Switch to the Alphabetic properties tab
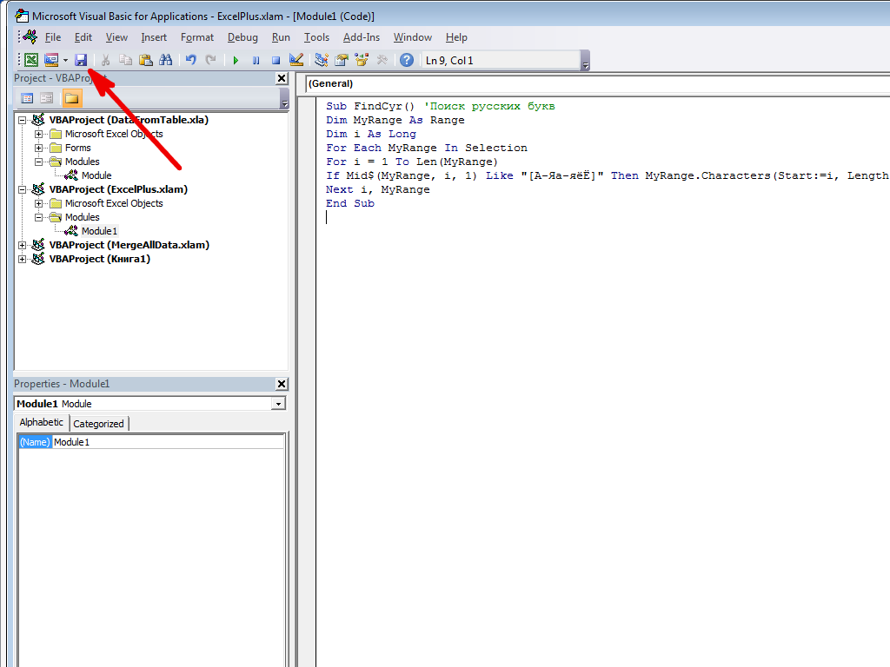Image resolution: width=890 pixels, height=667 pixels. 42,423
